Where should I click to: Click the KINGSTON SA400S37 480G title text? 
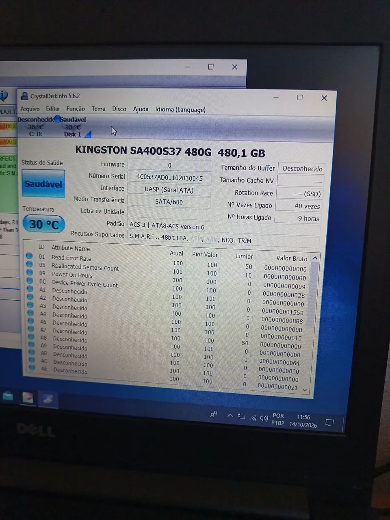(x=143, y=150)
